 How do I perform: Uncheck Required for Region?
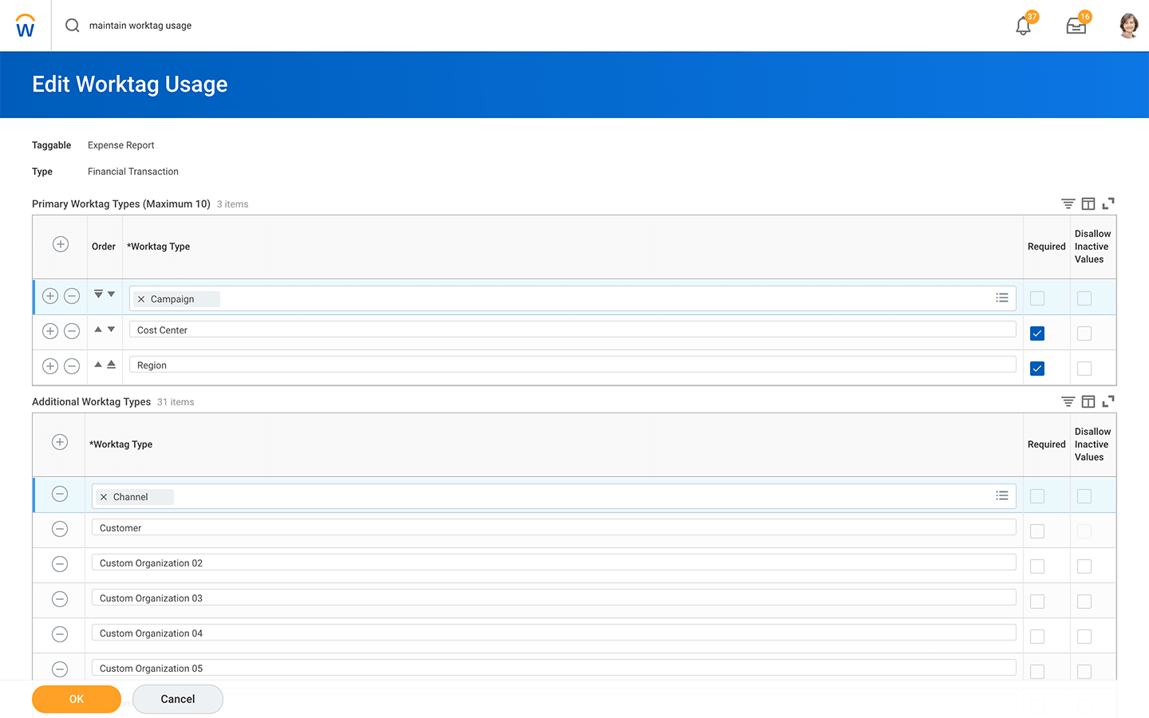click(x=1037, y=369)
